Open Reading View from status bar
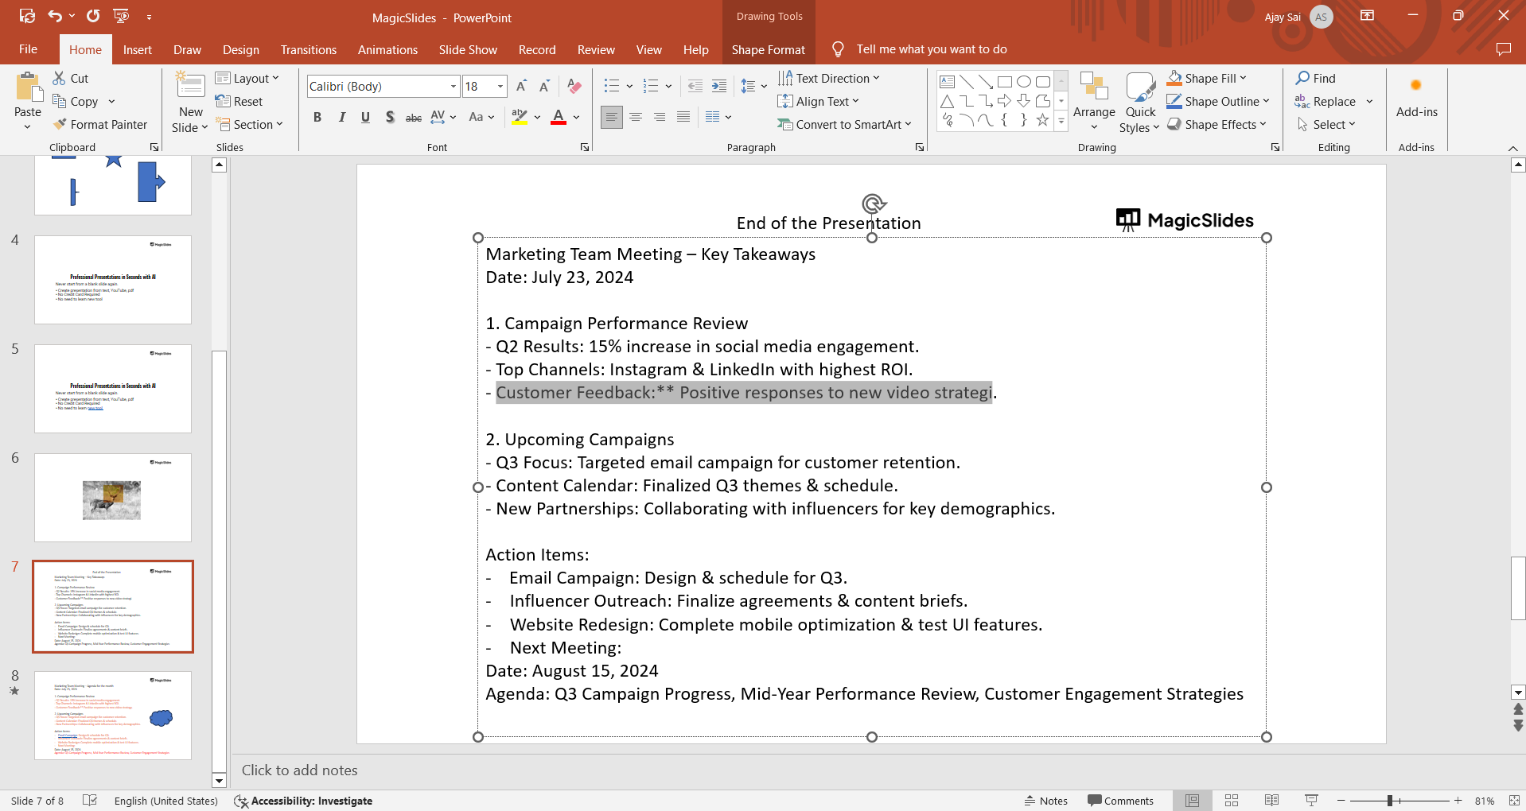This screenshot has width=1526, height=811. coord(1271,801)
